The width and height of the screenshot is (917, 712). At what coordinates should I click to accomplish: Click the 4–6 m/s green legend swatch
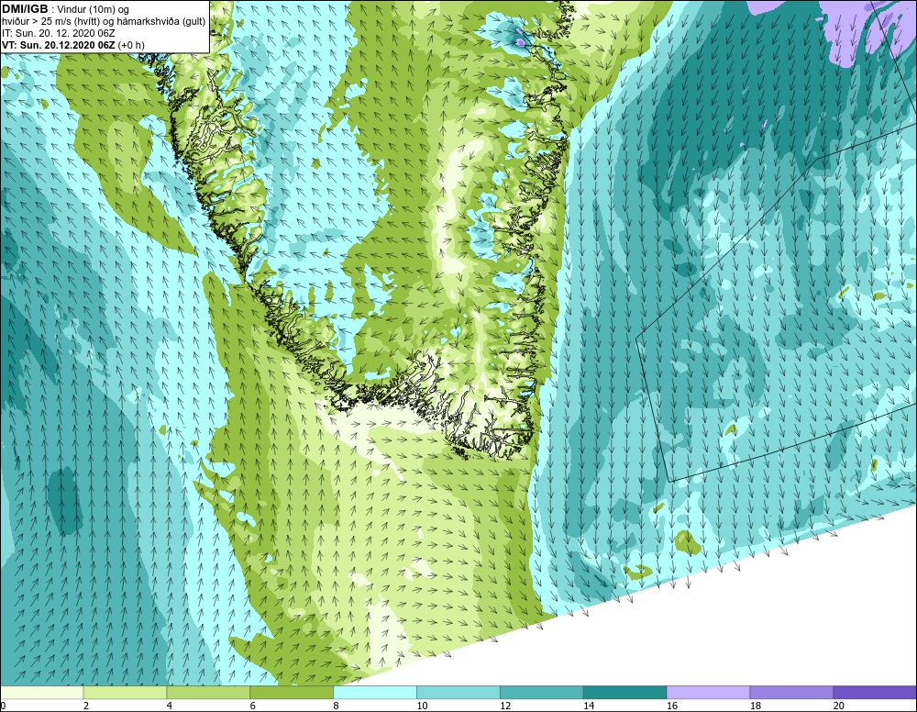208,693
